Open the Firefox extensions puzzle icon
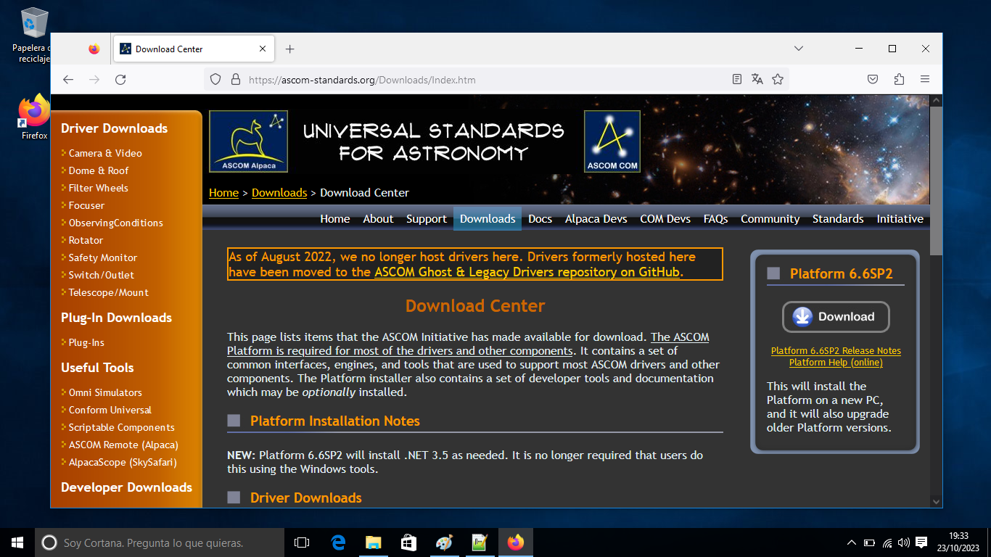 pyautogui.click(x=900, y=79)
